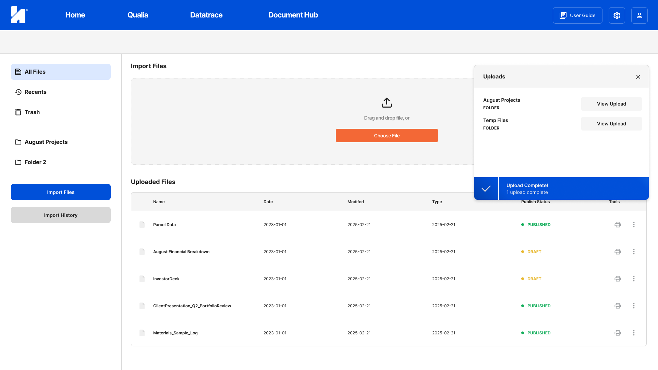Click the company logo in the header
The width and height of the screenshot is (658, 370).
[19, 15]
